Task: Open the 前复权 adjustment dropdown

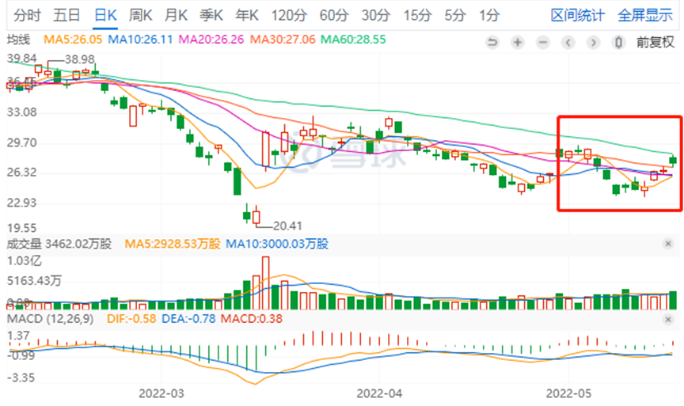Action: (x=655, y=42)
